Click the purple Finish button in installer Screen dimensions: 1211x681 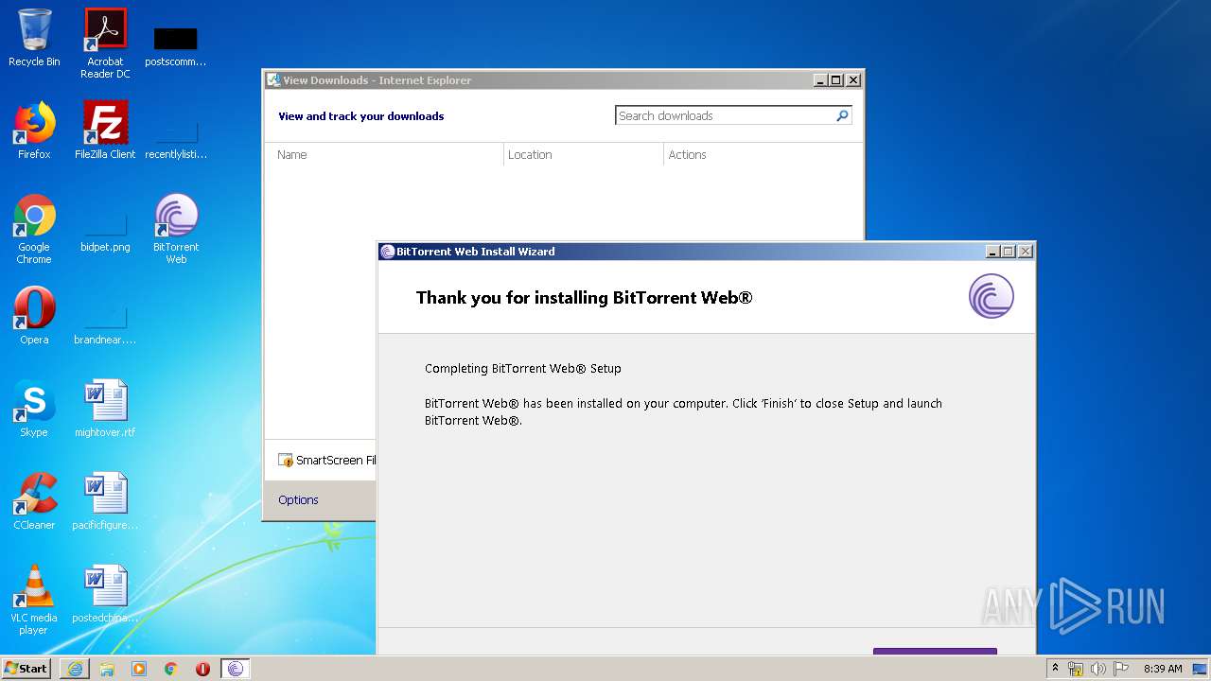(935, 652)
